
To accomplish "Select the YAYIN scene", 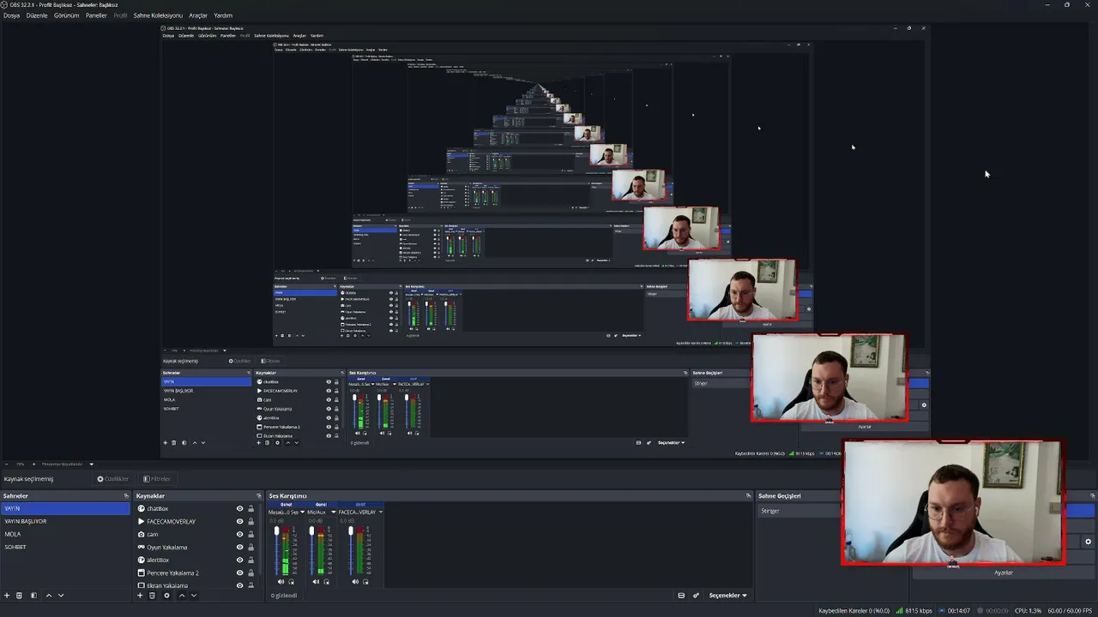I will [65, 508].
